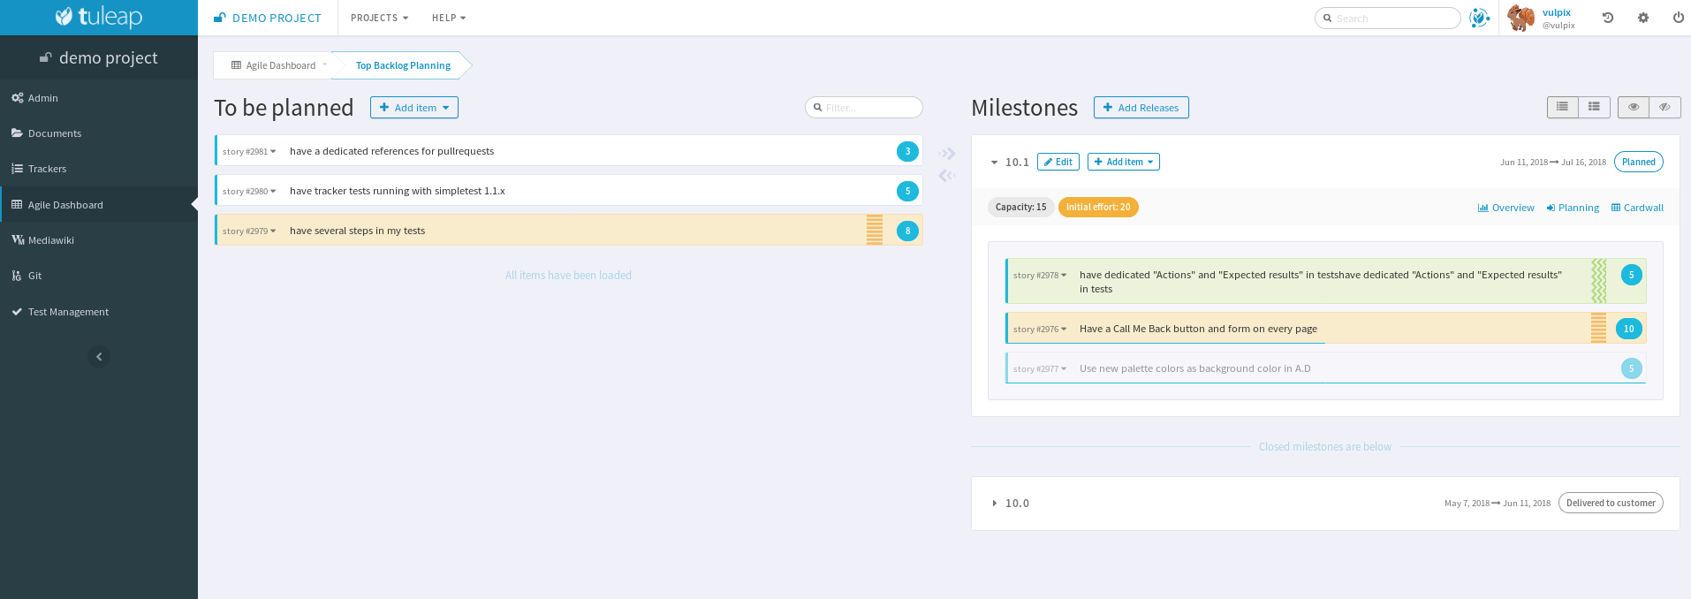Click the orange stripe on story #2976
The image size is (1691, 599).
pos(1599,328)
